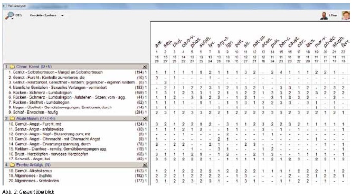Screen dimensions: 352x196
Task: Click the user portrait icon labeled J. Sheer
Action: coord(324,16)
